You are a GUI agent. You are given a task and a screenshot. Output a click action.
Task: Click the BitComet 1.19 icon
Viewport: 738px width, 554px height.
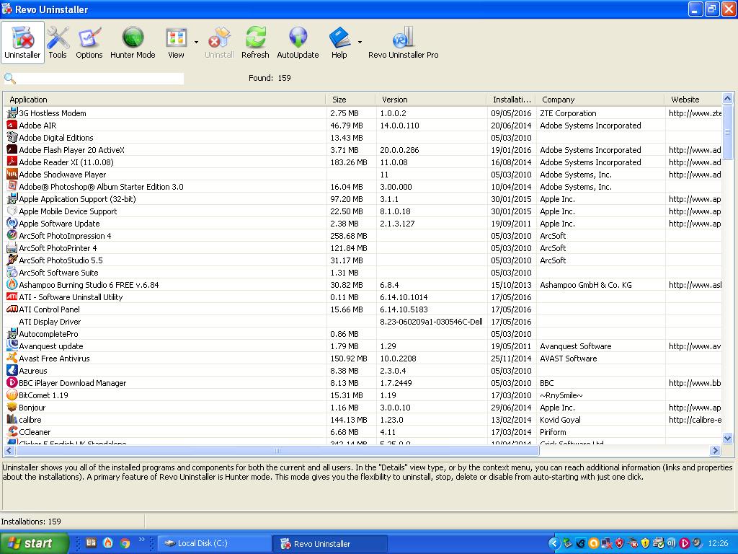12,395
